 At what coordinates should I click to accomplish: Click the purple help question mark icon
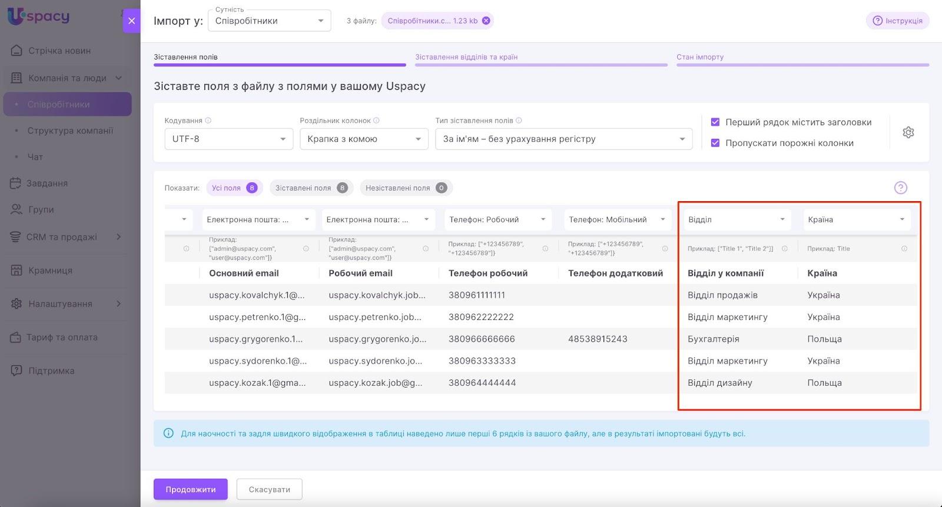[x=900, y=188]
